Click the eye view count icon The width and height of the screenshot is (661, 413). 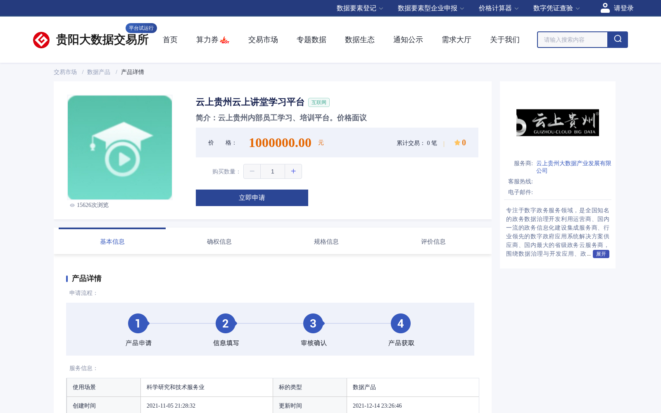(72, 205)
